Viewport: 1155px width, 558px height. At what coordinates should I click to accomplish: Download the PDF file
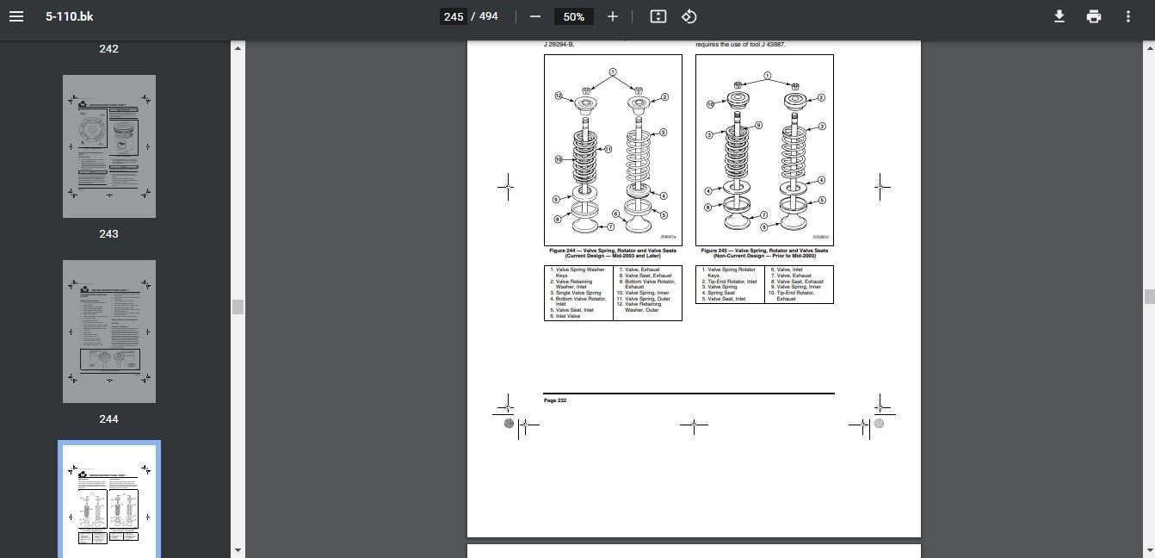click(x=1059, y=16)
